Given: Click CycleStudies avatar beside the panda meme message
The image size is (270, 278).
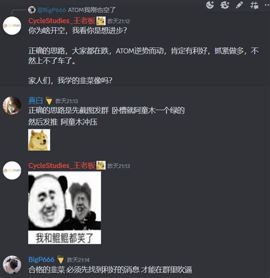Looking at the screenshot, I should 12,170.
